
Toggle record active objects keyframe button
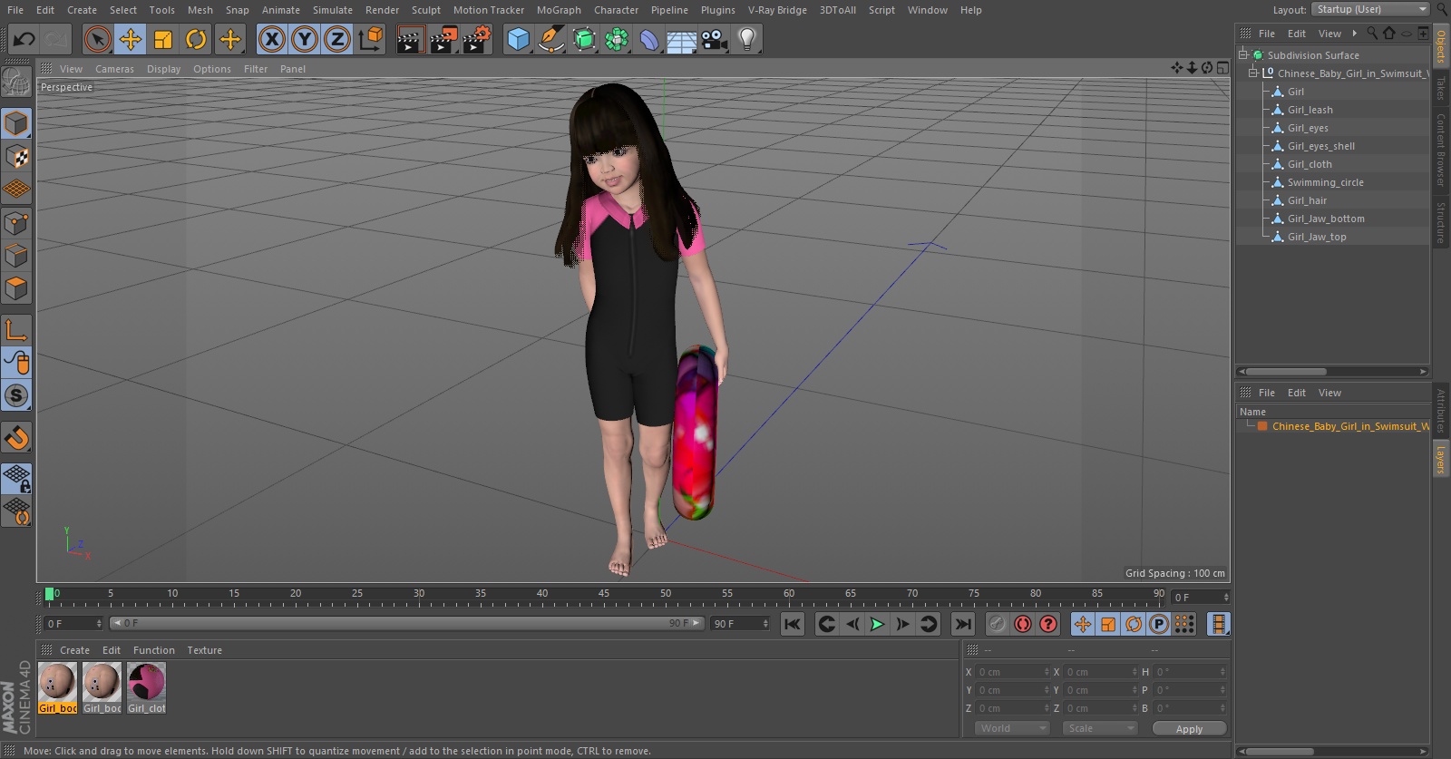tap(998, 624)
